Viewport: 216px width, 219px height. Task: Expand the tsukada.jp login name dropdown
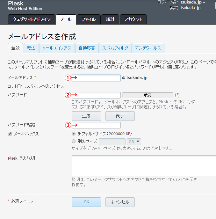pyautogui.click(x=193, y=2)
